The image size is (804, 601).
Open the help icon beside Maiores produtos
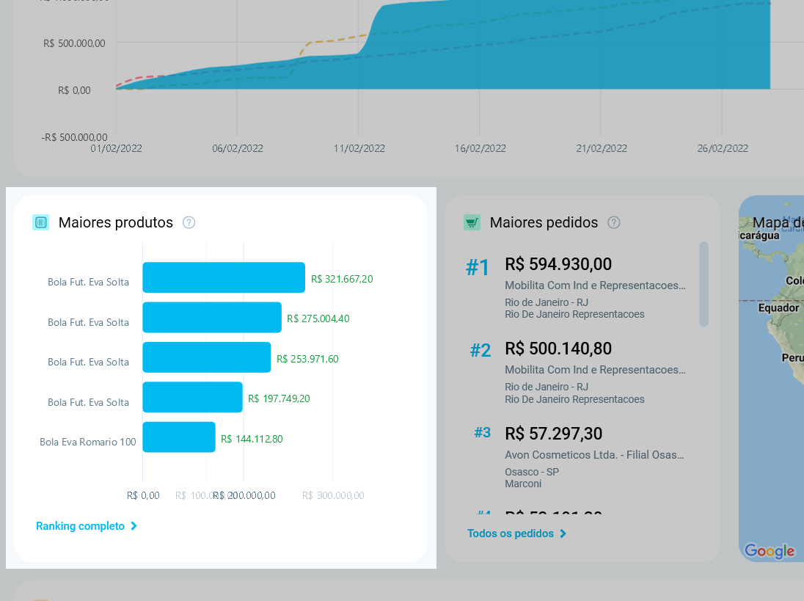click(189, 222)
